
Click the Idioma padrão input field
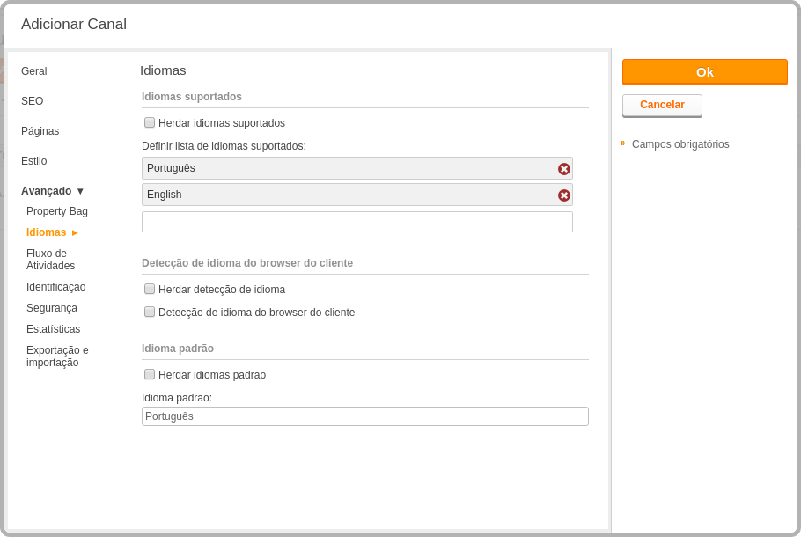tap(364, 416)
